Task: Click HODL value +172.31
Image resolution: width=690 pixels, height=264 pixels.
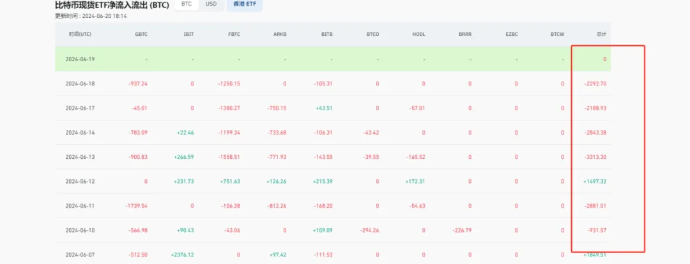Action: pyautogui.click(x=416, y=181)
